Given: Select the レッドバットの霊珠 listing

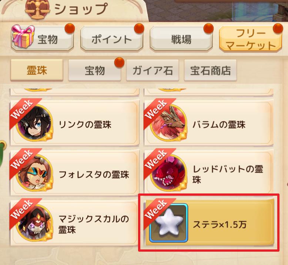Looking at the screenshot, I should [x=209, y=173].
